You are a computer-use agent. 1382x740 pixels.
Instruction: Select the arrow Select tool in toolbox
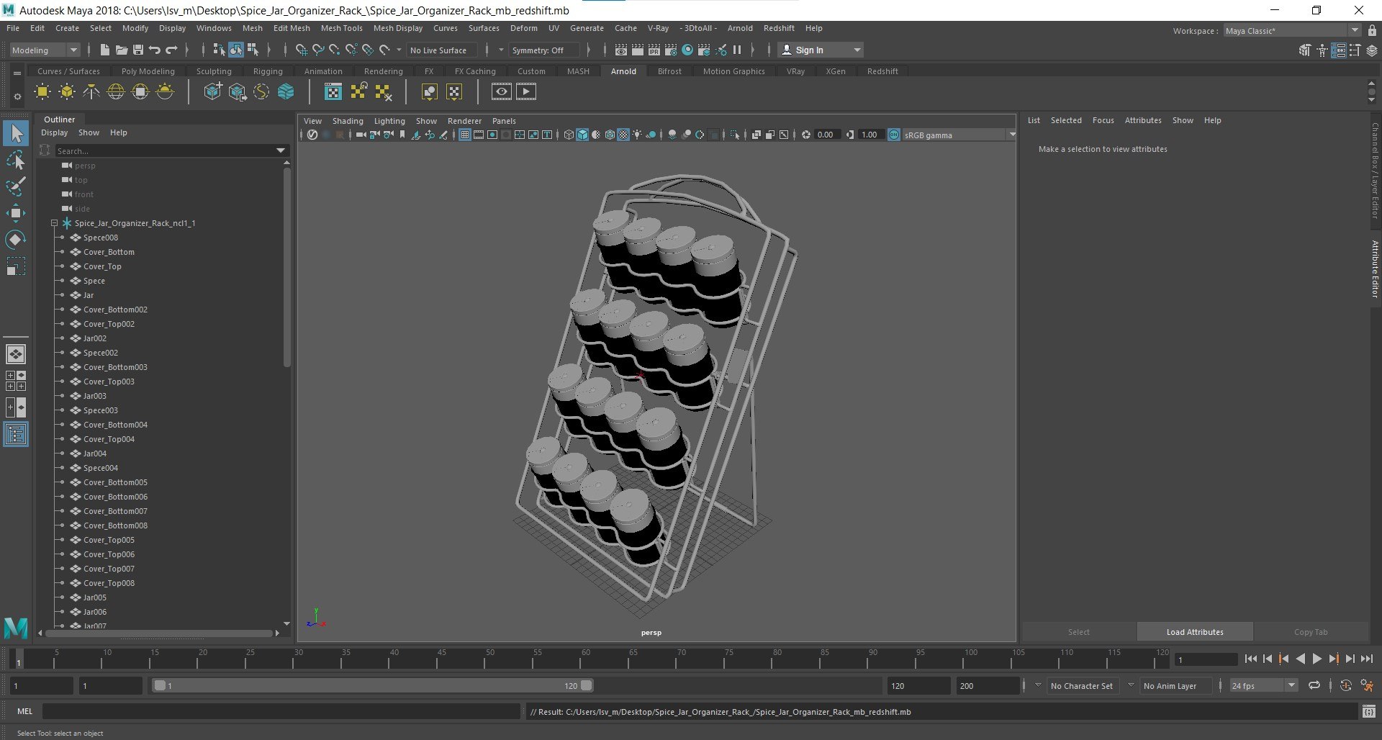tap(16, 133)
